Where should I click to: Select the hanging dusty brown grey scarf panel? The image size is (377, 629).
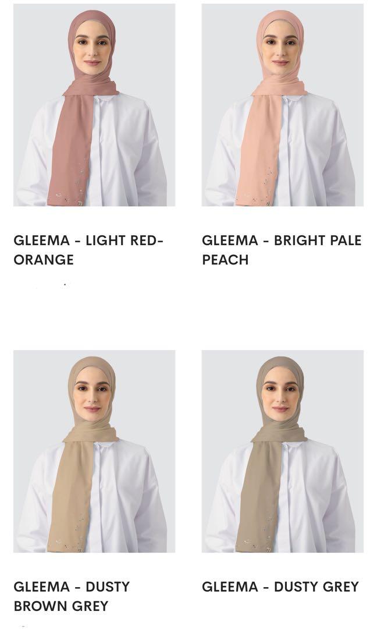coord(72,494)
